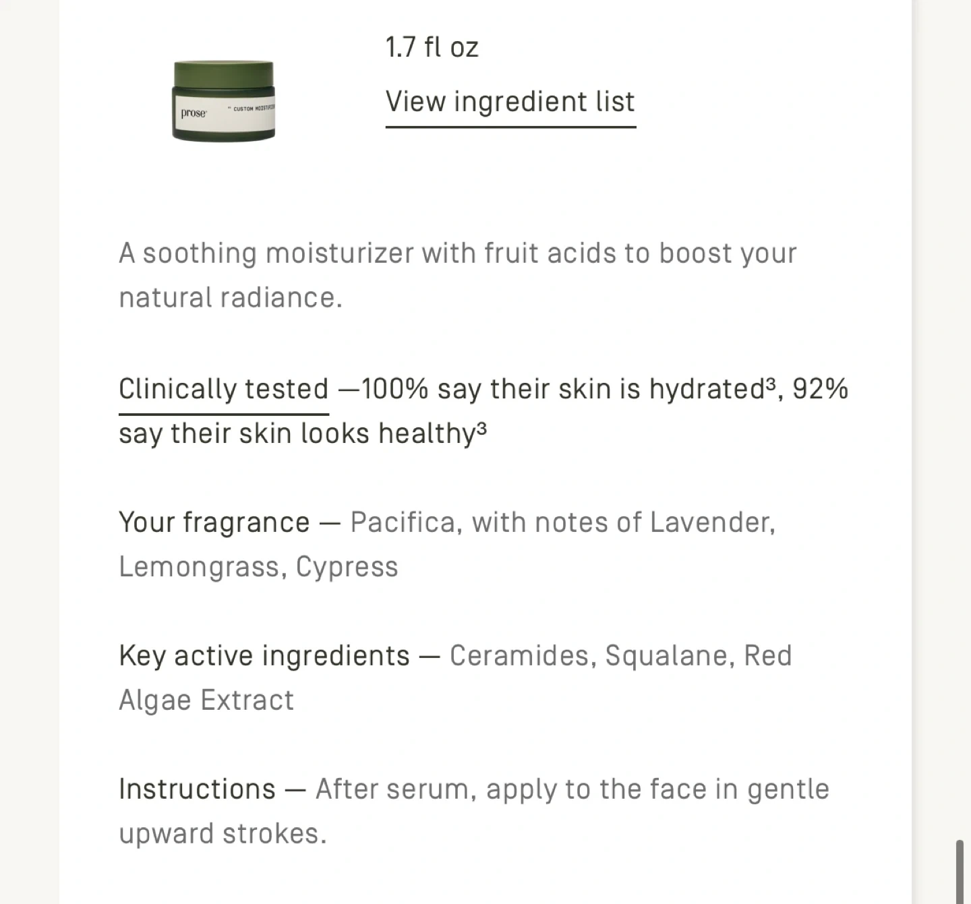This screenshot has width=971, height=904.
Task: Click the Algae Extract text
Action: point(206,700)
